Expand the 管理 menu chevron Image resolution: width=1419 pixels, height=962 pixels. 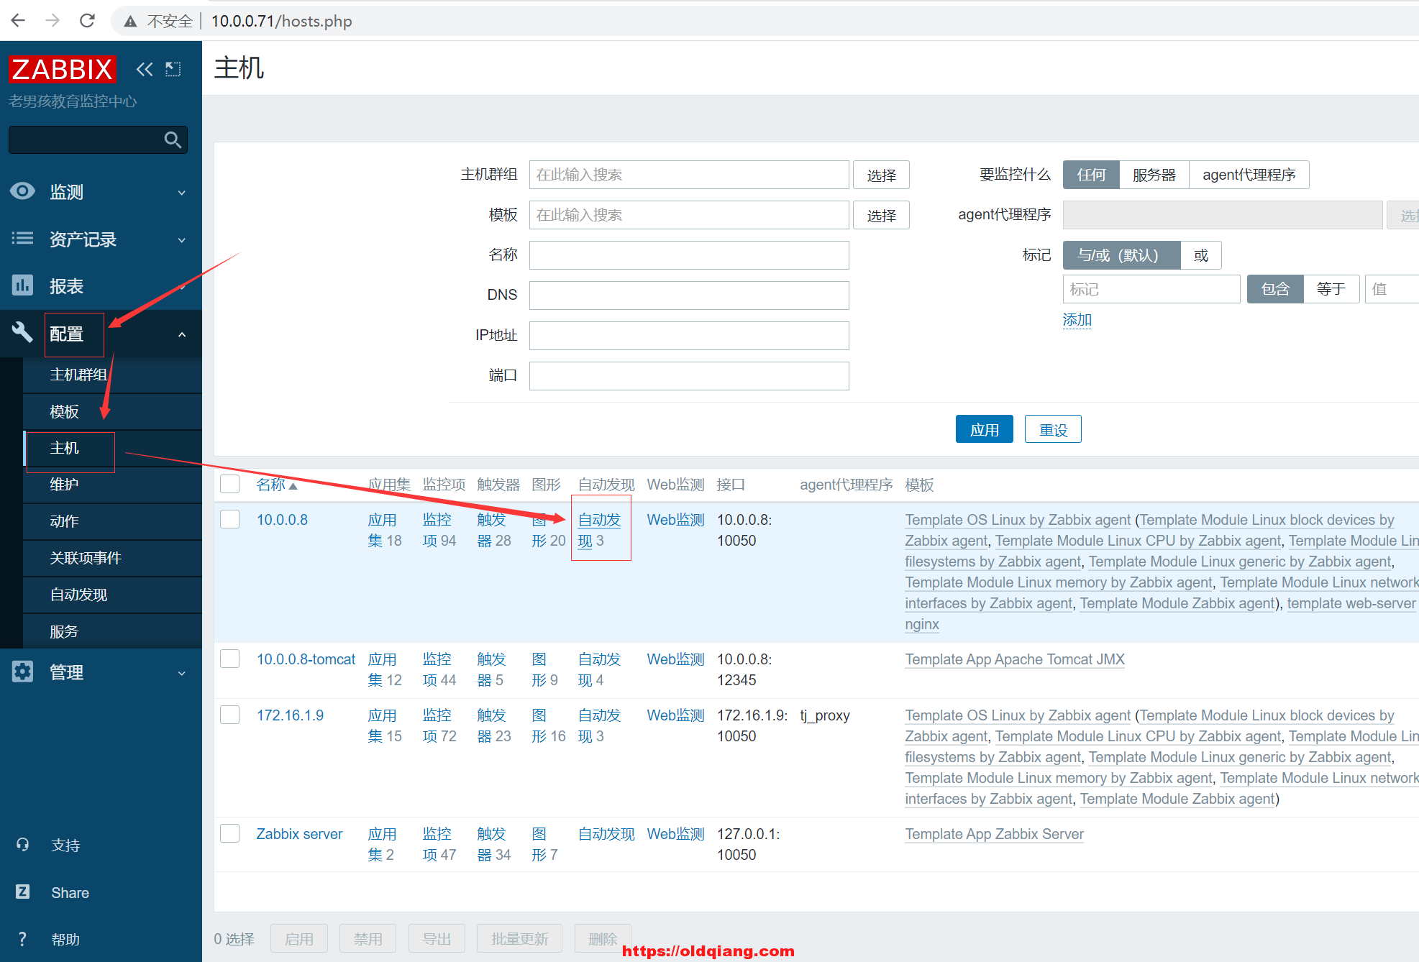pyautogui.click(x=182, y=673)
